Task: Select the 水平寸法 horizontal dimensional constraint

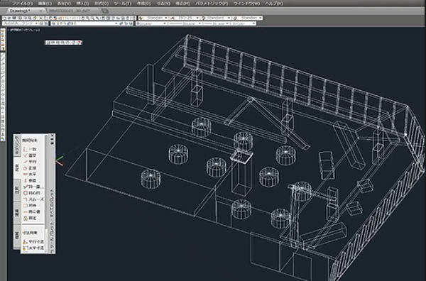Action: [x=33, y=248]
